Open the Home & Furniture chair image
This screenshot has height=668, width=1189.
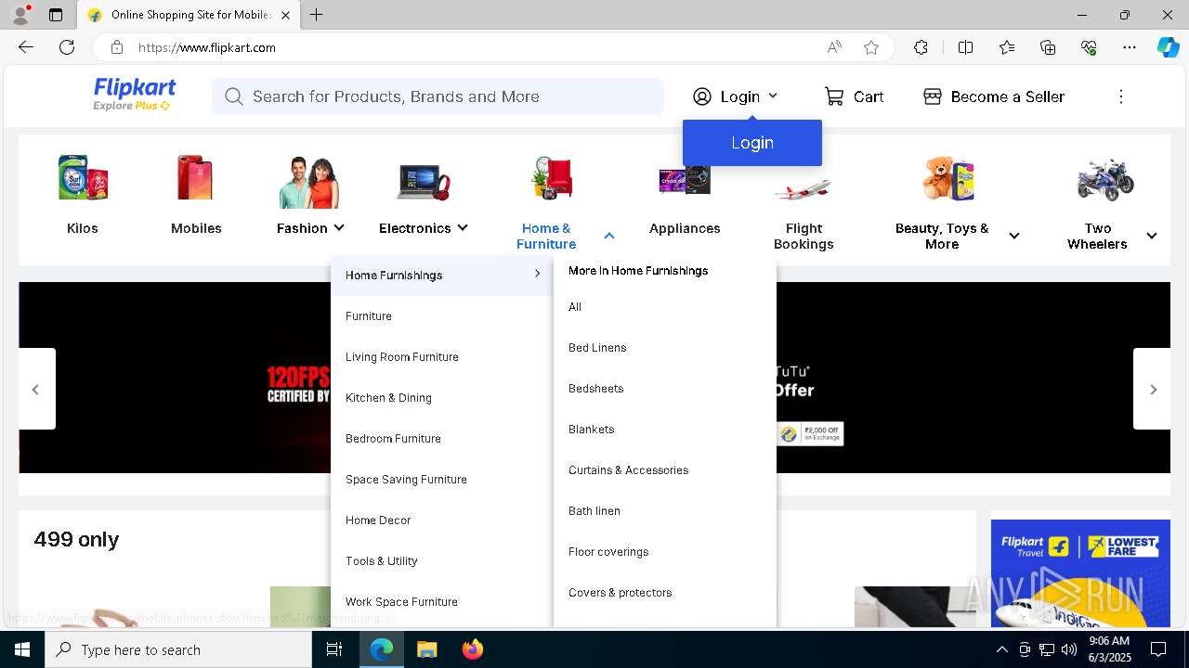(x=553, y=178)
